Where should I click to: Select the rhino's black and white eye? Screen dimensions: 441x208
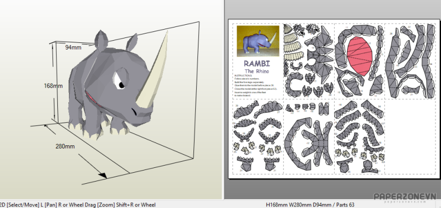pyautogui.click(x=120, y=80)
